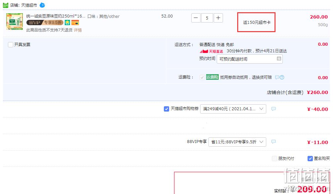Viewport: 333px width, 194px height.
Task: Increase quantity with the plus button
Action: [218, 18]
